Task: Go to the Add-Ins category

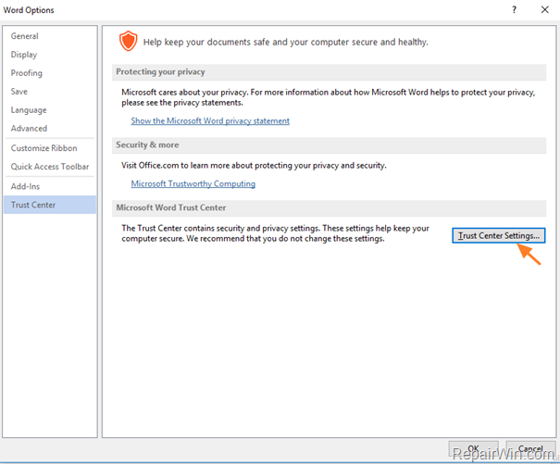Action: 50,186
